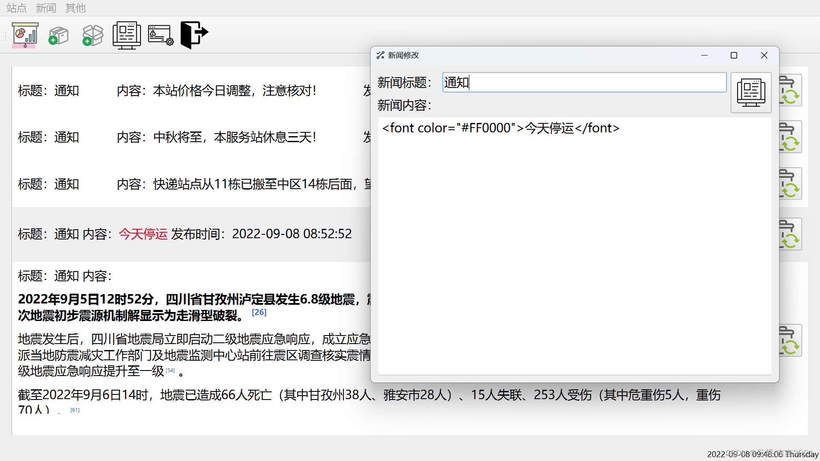Click the news monitor toolbar icon
820x461 pixels.
tap(127, 35)
